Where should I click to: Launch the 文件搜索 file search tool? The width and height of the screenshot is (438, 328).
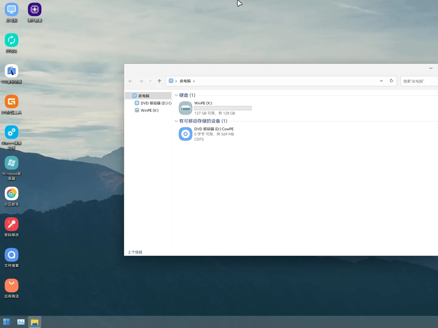(11, 256)
